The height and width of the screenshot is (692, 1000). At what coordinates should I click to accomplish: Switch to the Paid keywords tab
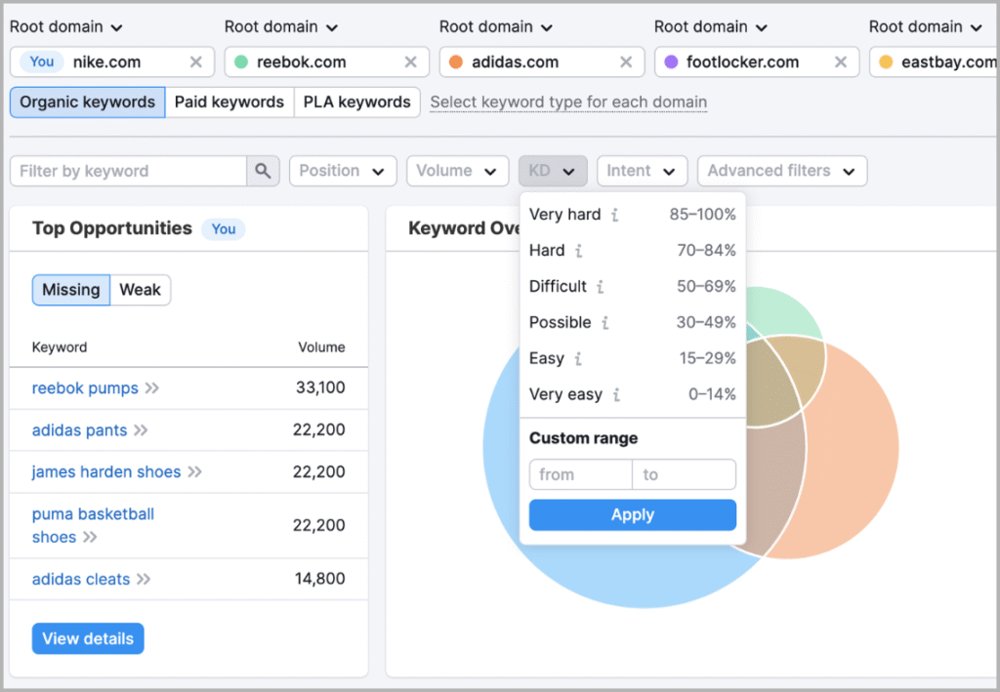coord(229,102)
